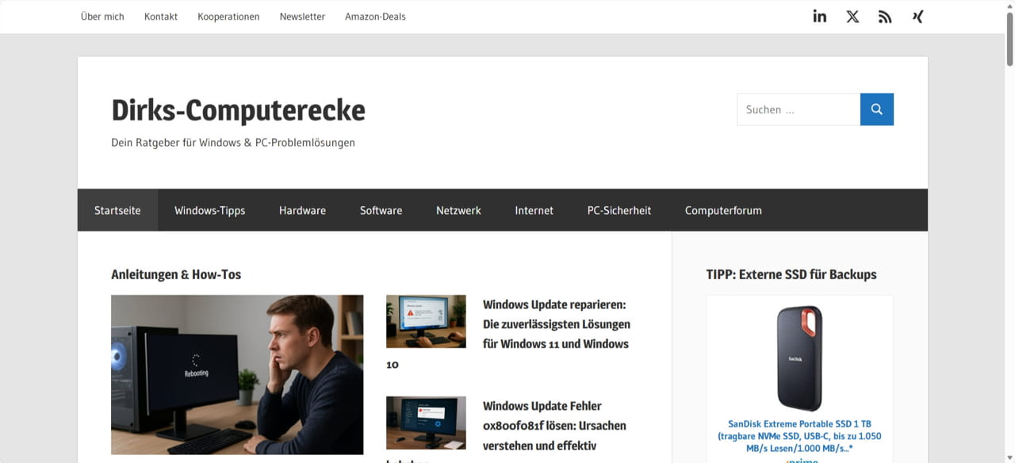Click the Dirks-Computerecke site title
Screen dimensions: 1015x463
(x=238, y=110)
